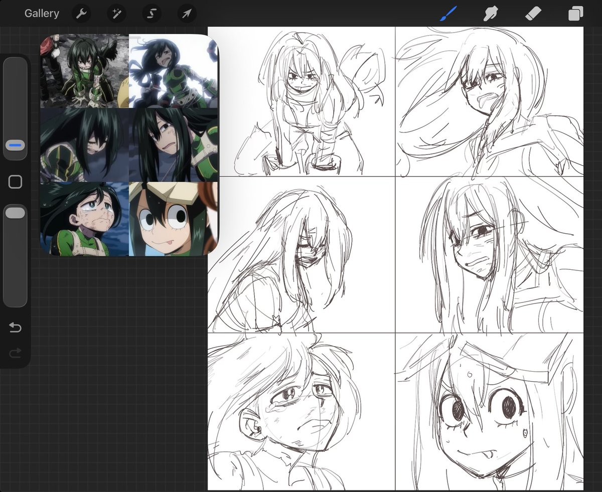Select the top-right reference photo with white background
Viewport: 602px width, 492px height.
point(174,71)
